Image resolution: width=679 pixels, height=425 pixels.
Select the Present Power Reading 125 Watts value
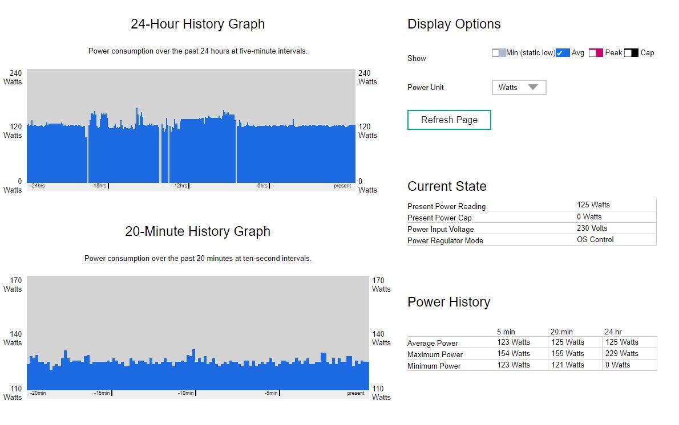[x=593, y=205]
